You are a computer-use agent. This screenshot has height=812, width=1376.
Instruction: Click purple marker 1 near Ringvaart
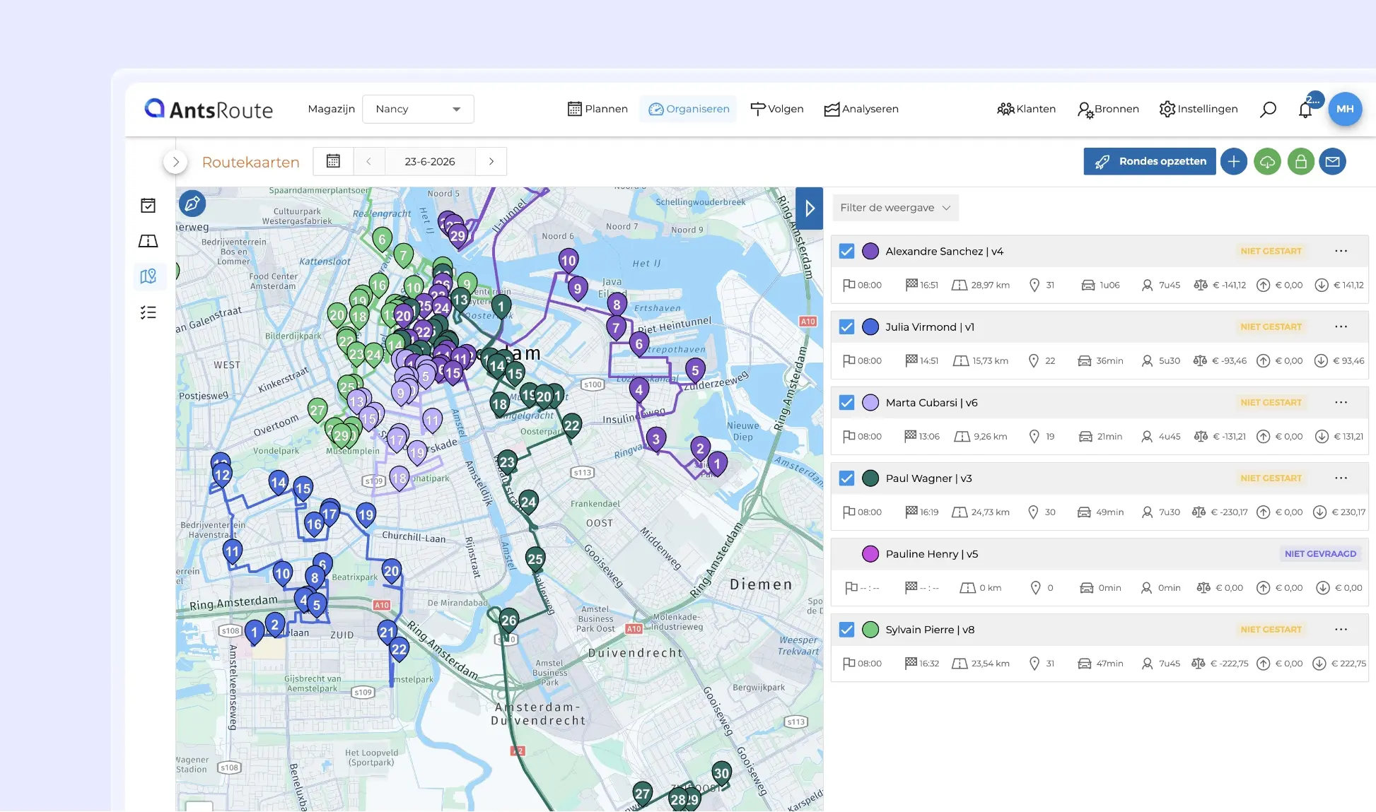point(717,464)
